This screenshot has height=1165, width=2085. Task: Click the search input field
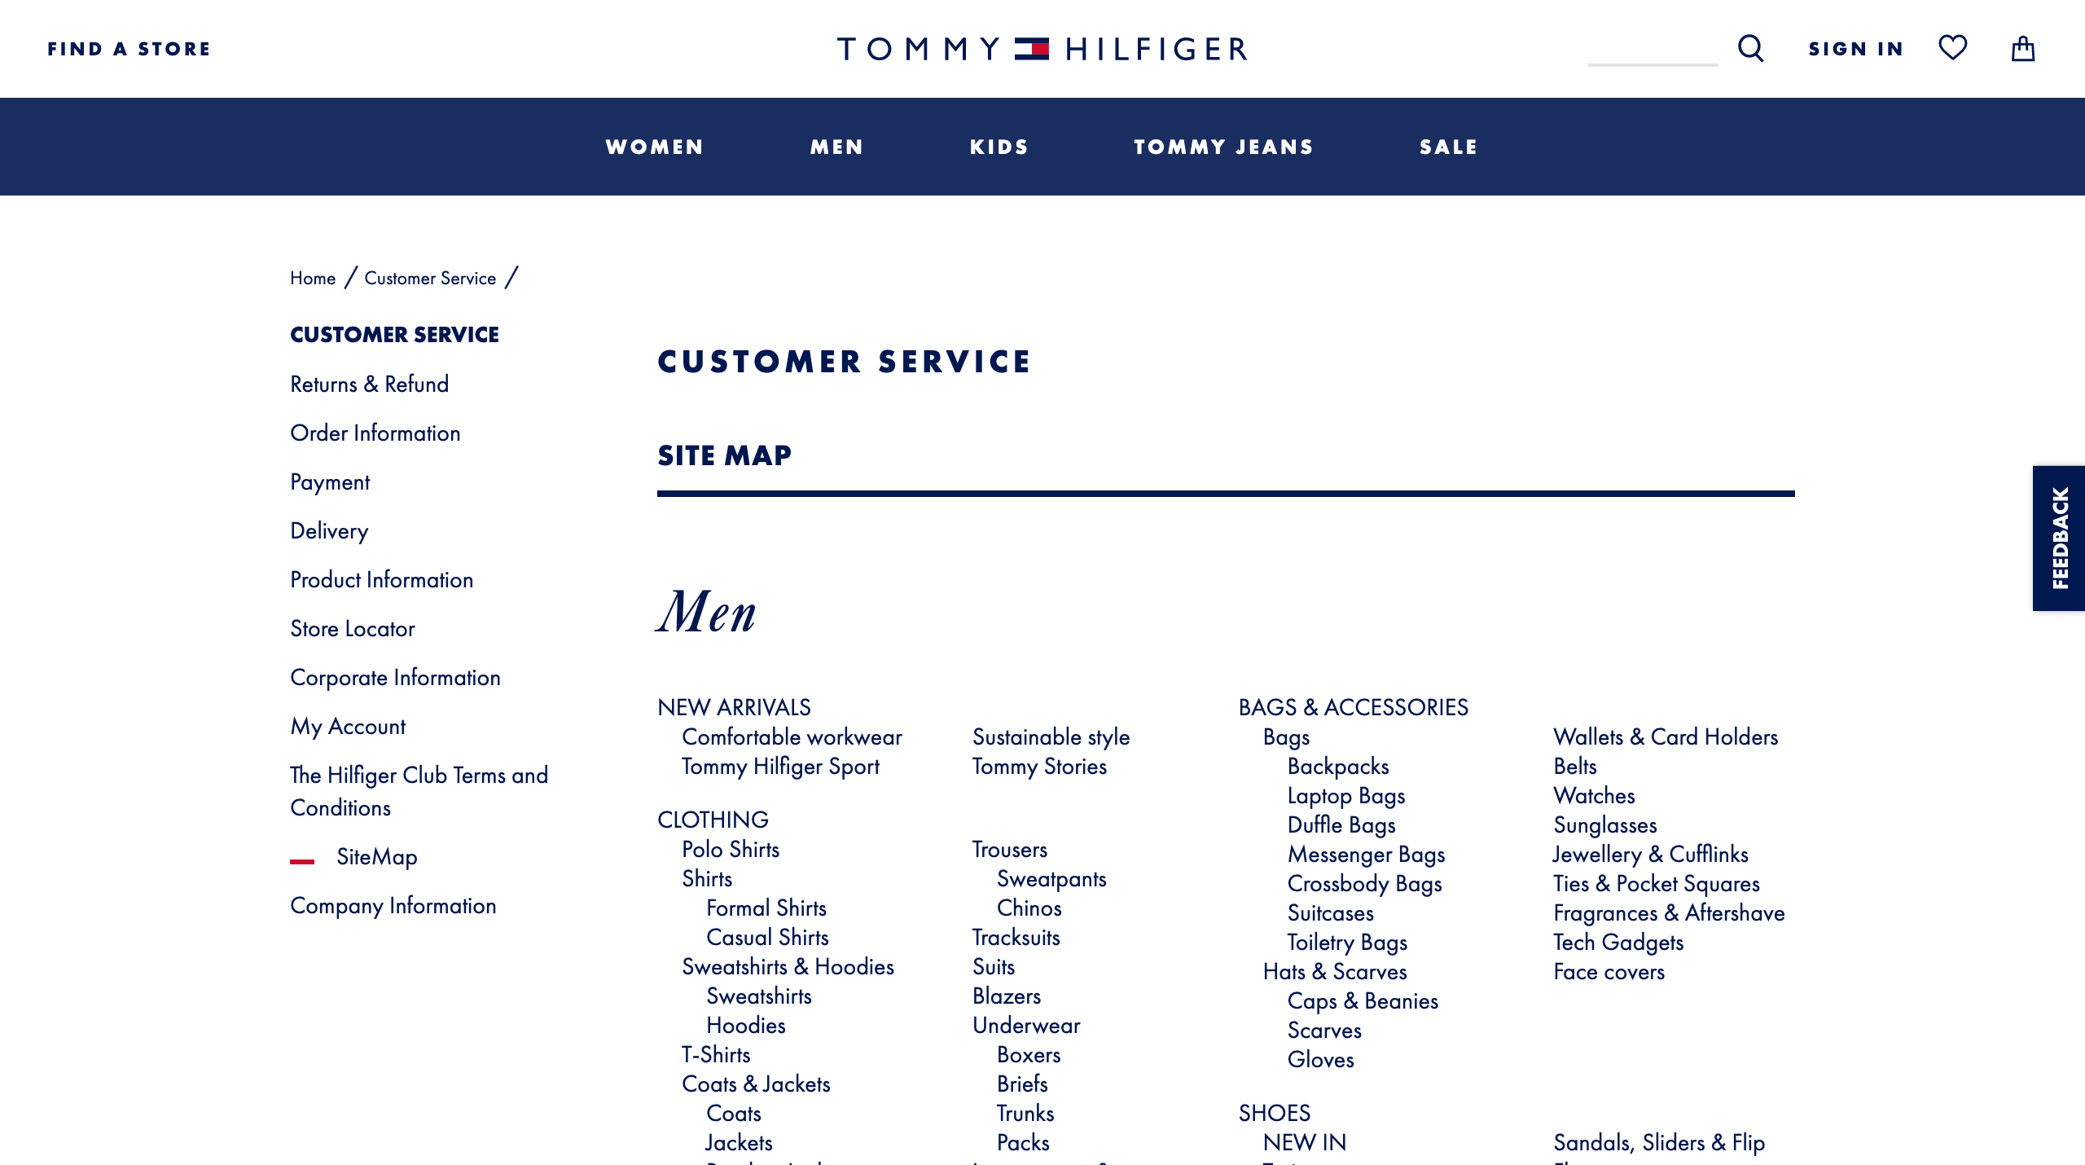tap(1653, 49)
